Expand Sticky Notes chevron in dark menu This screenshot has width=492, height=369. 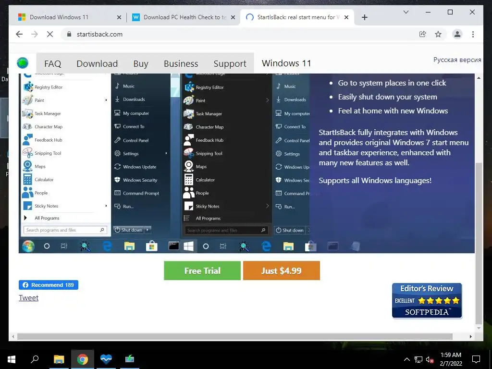(x=267, y=206)
